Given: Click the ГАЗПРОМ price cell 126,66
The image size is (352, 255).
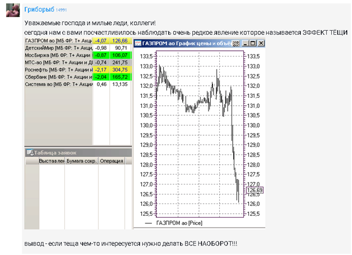Looking at the screenshot, I should point(120,41).
